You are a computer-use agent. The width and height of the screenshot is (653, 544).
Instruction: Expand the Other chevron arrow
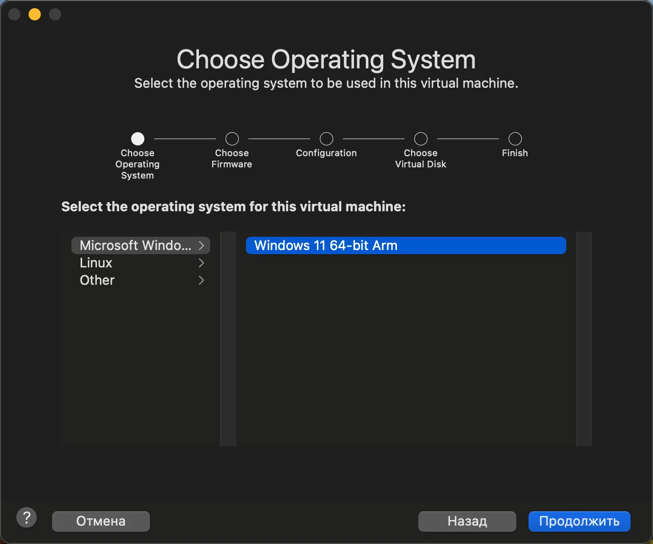click(x=202, y=280)
